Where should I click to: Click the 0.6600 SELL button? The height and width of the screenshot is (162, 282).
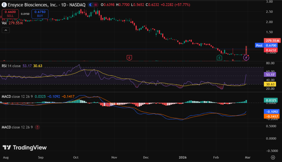[10, 14]
